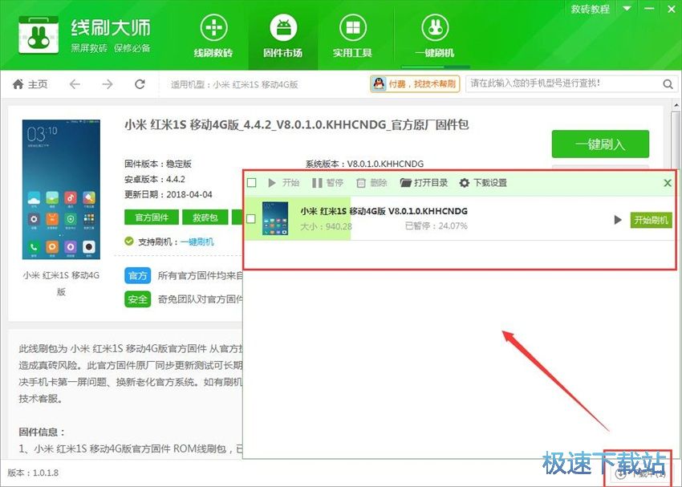Switch to the 固件市场 tab

pyautogui.click(x=282, y=37)
